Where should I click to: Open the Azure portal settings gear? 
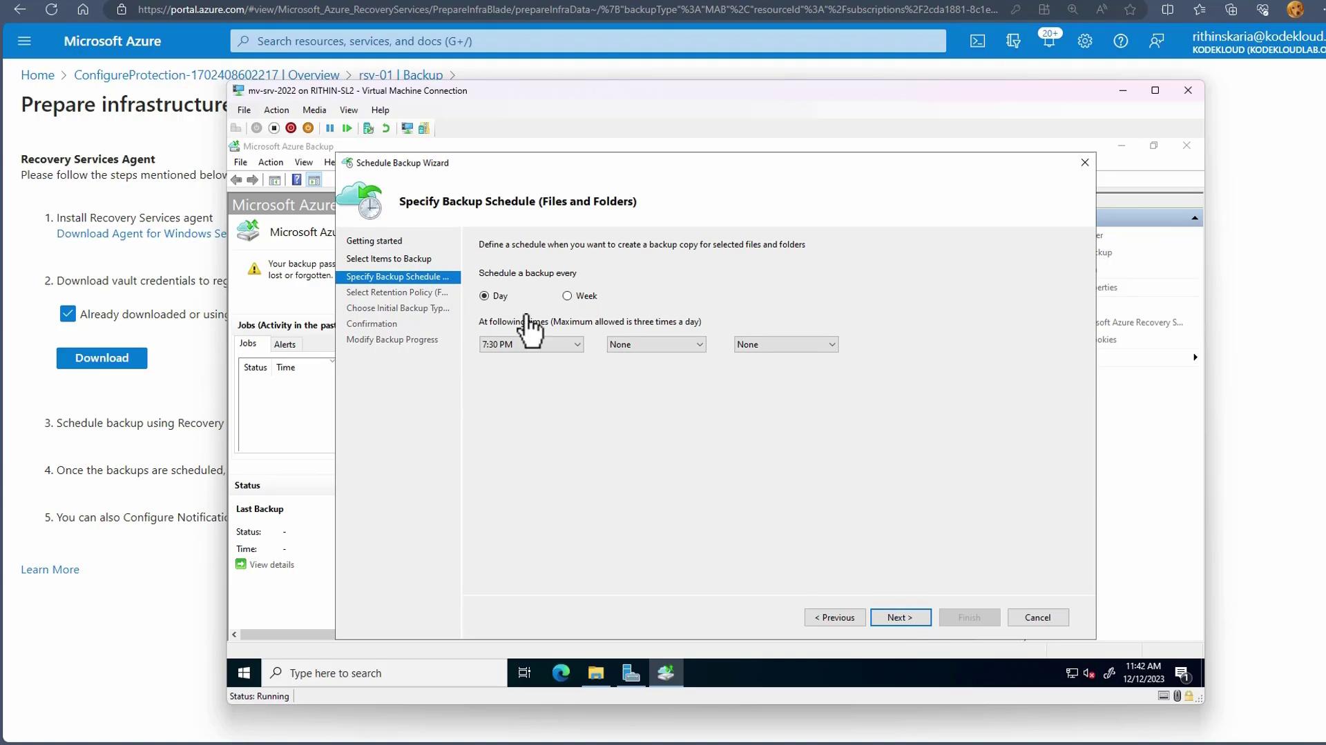1084,41
